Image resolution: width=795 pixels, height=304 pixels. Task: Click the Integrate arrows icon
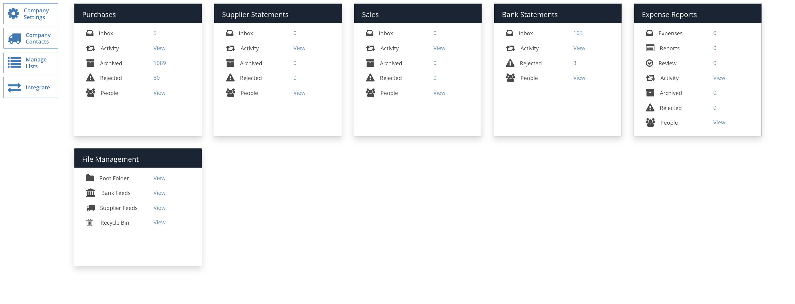point(14,88)
